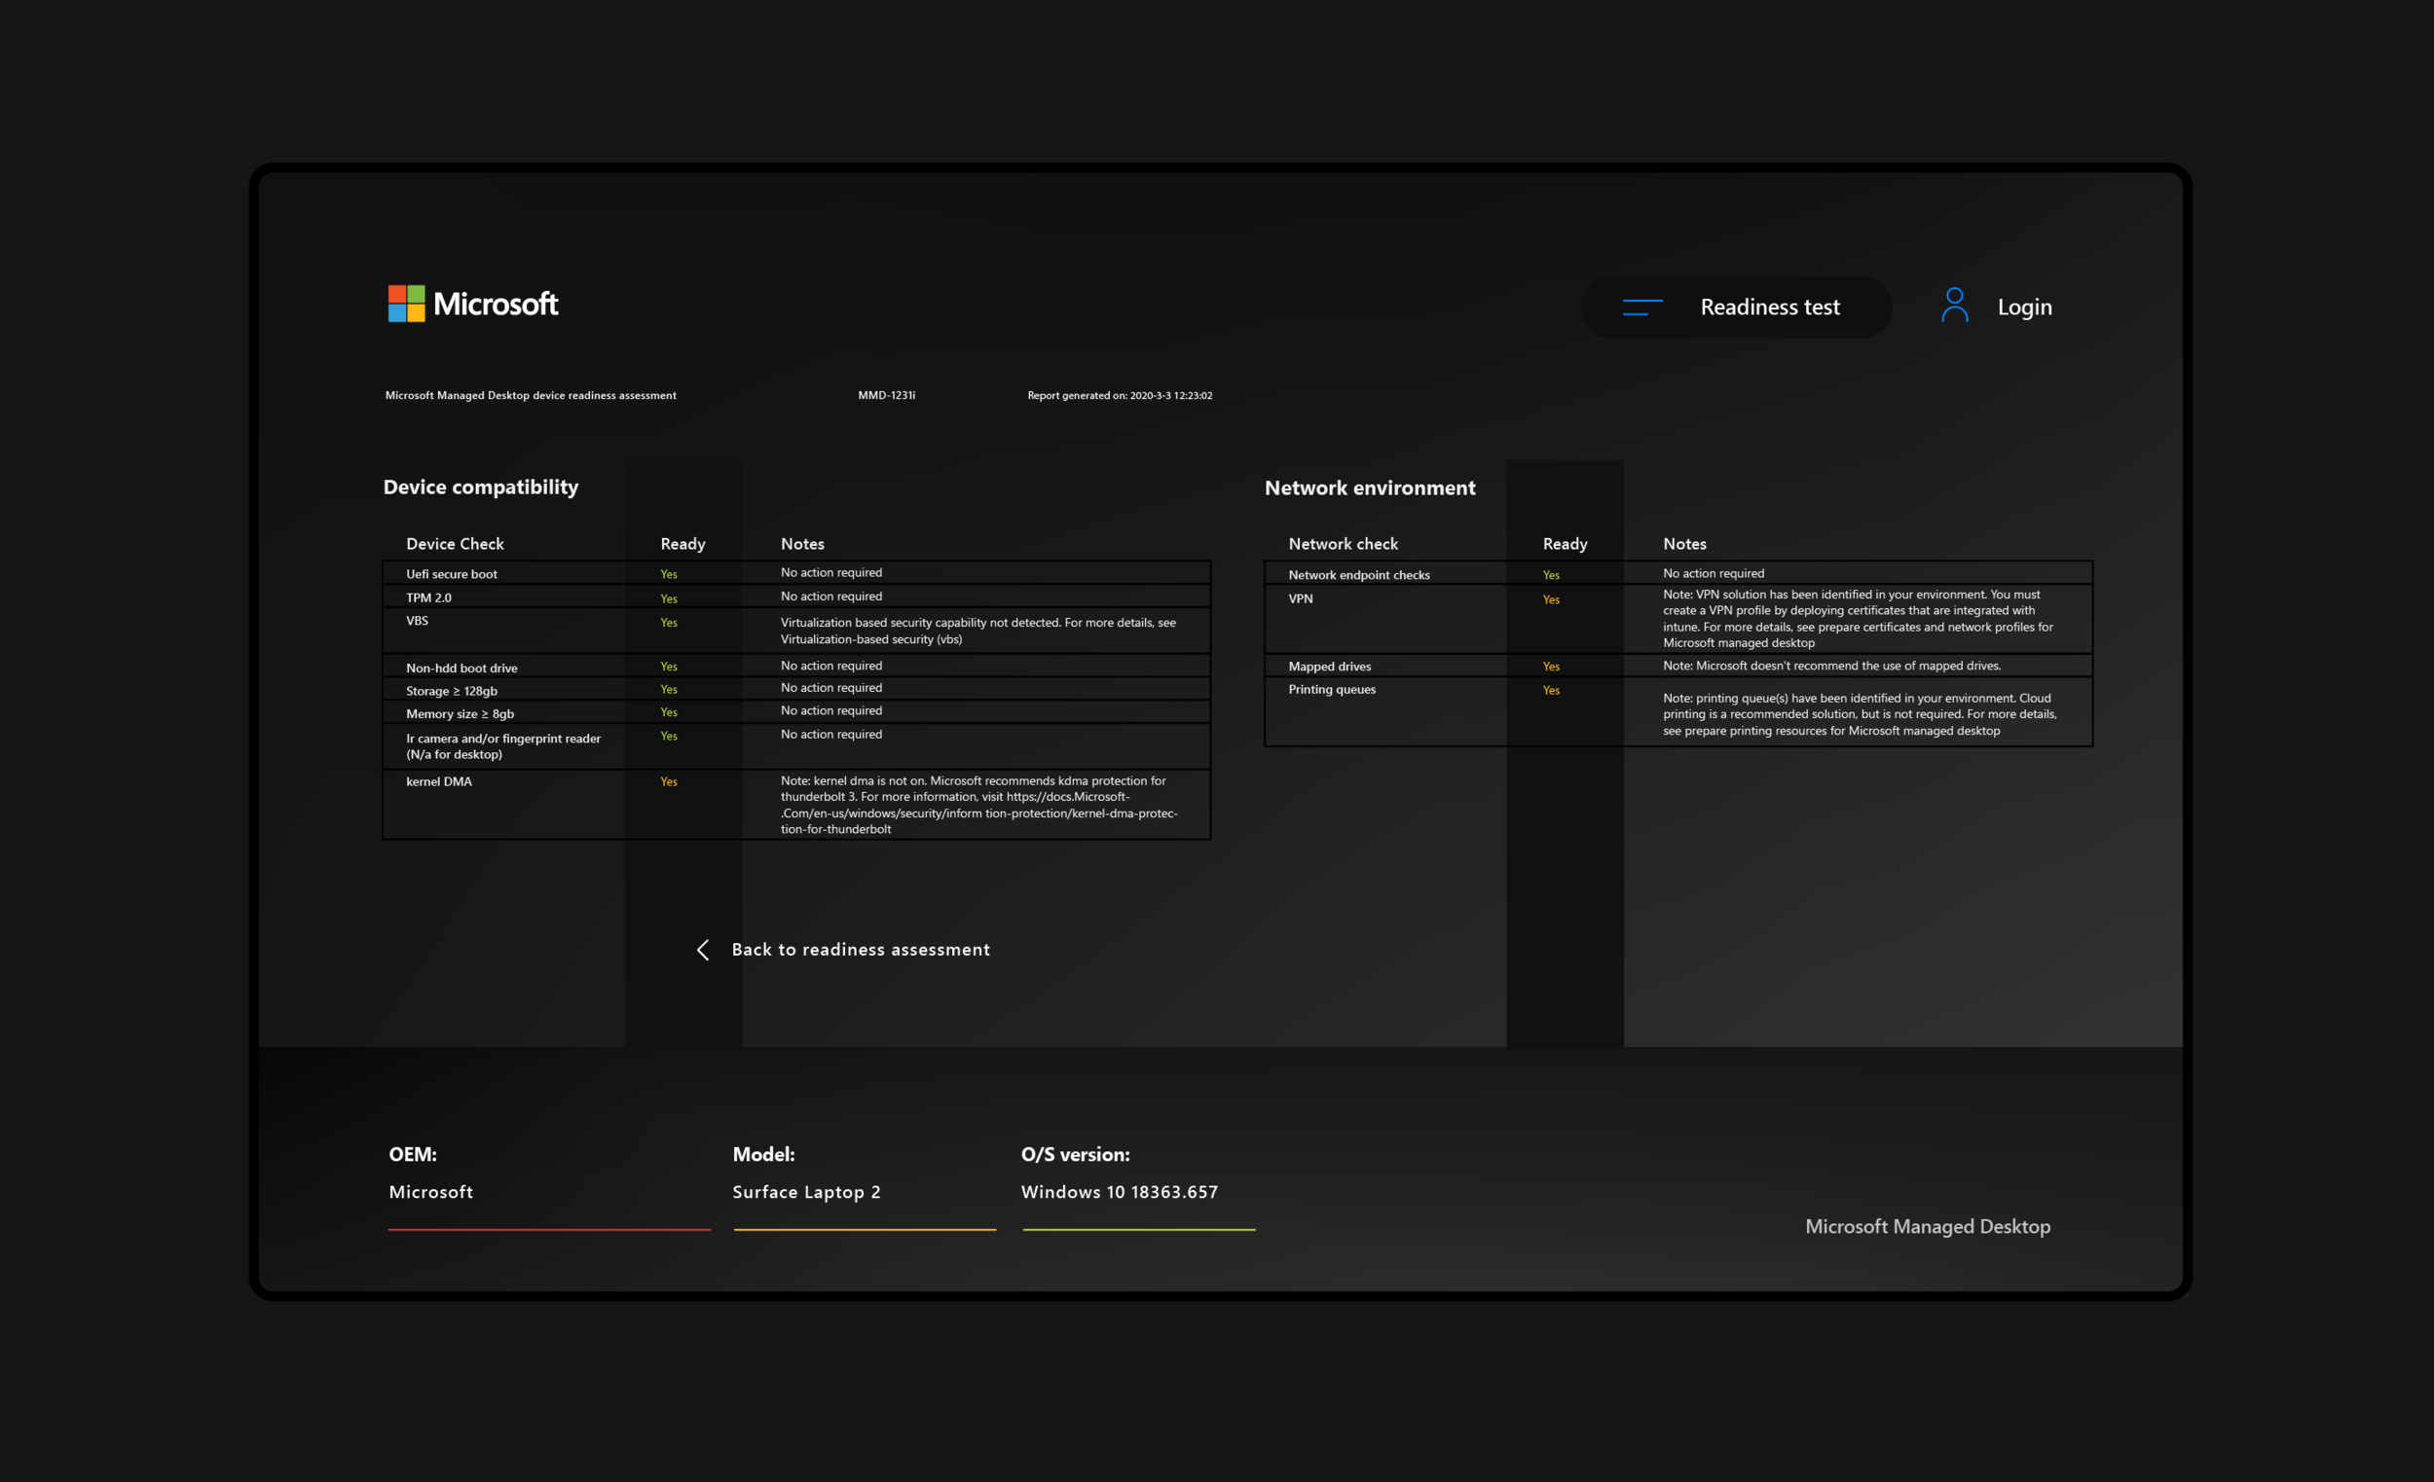Click Network environment section heading

click(x=1369, y=488)
